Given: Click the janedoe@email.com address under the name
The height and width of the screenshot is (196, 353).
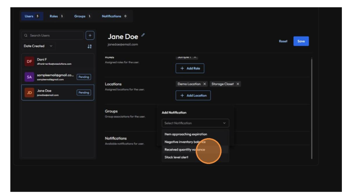Looking at the screenshot, I should (x=123, y=44).
